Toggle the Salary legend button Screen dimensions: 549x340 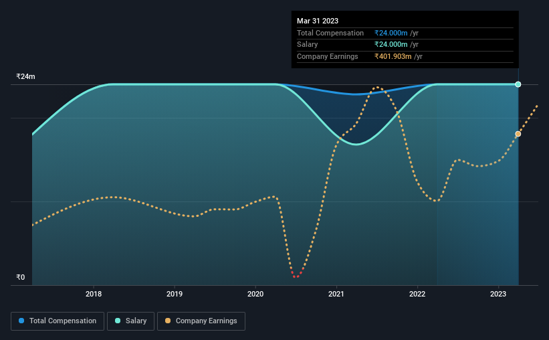[130, 321]
